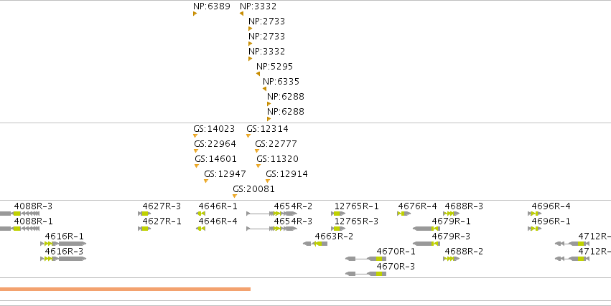611x306 pixels.
Task: Select the 4654R-3 transcript glyph
Action: click(271, 229)
